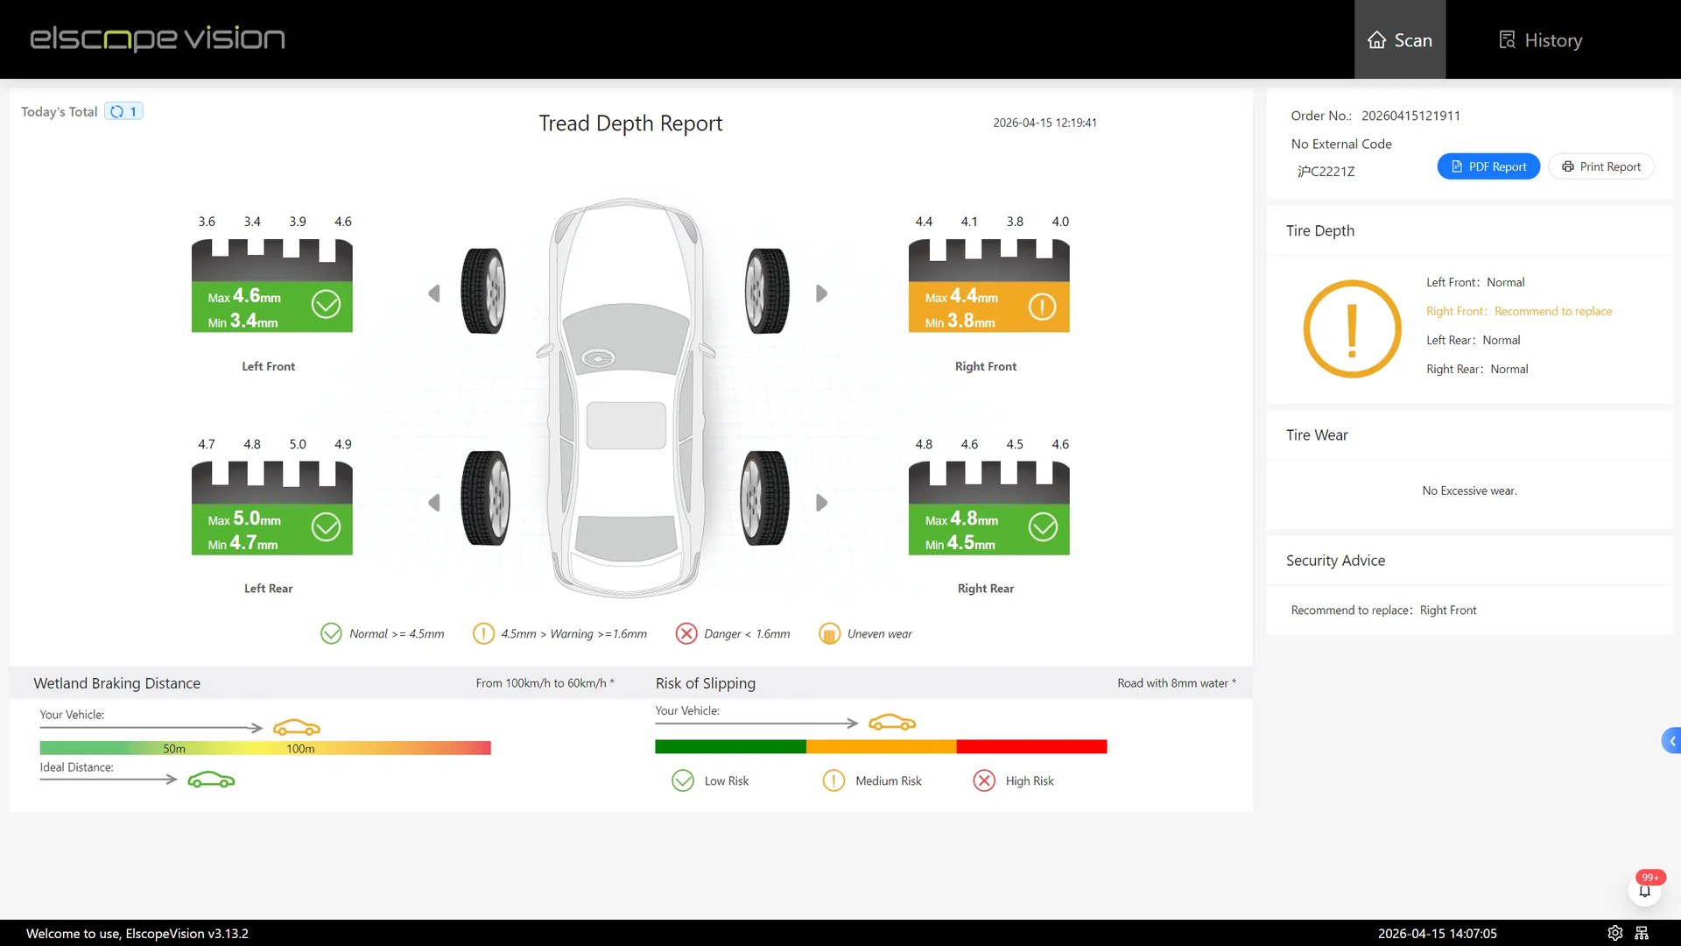Image resolution: width=1681 pixels, height=946 pixels.
Task: Click the Print Report button
Action: (1601, 166)
